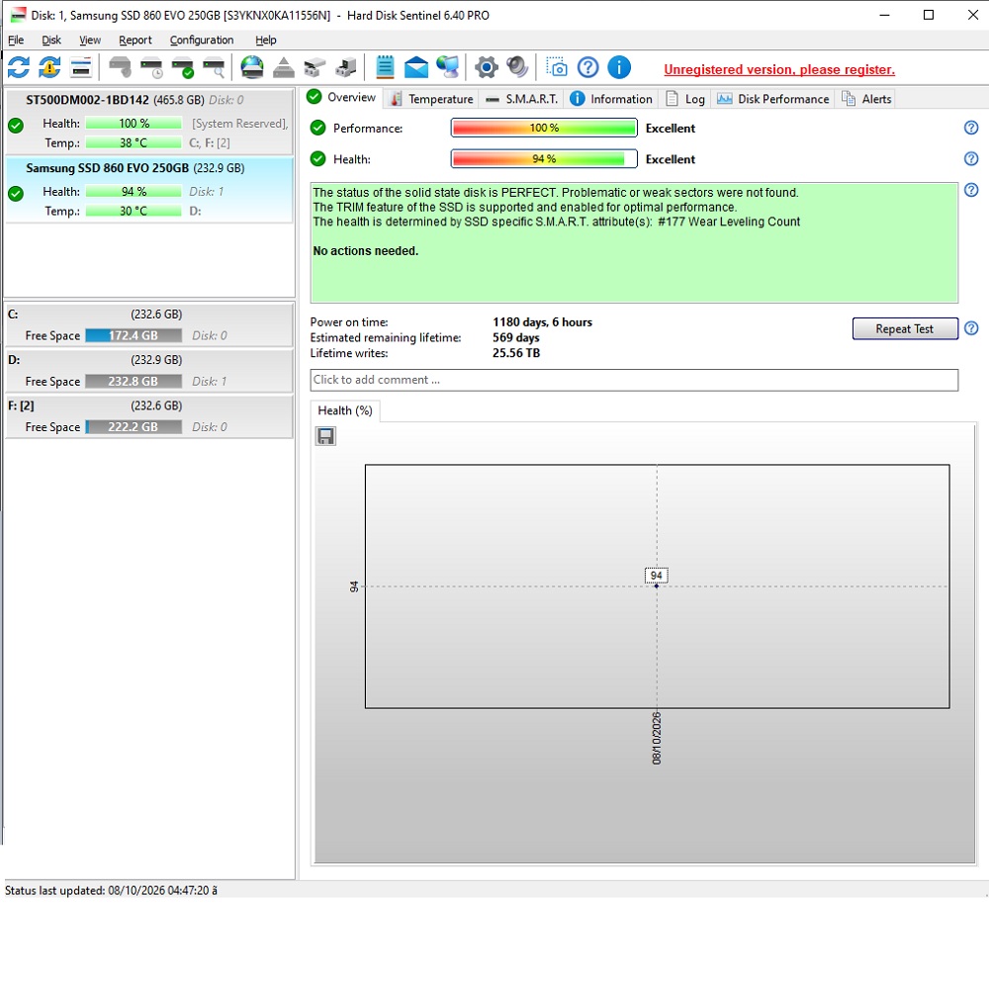
Task: Open the Information tab
Action: [611, 99]
